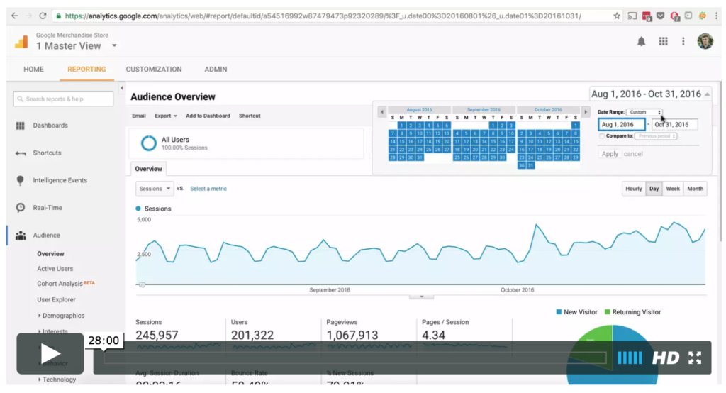Switch to the REPORTING tab

pos(86,69)
